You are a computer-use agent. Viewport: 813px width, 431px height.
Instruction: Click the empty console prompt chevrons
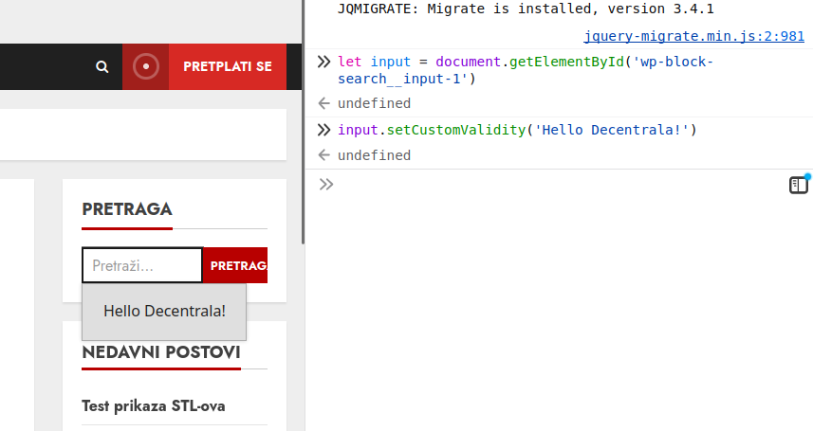(x=326, y=184)
